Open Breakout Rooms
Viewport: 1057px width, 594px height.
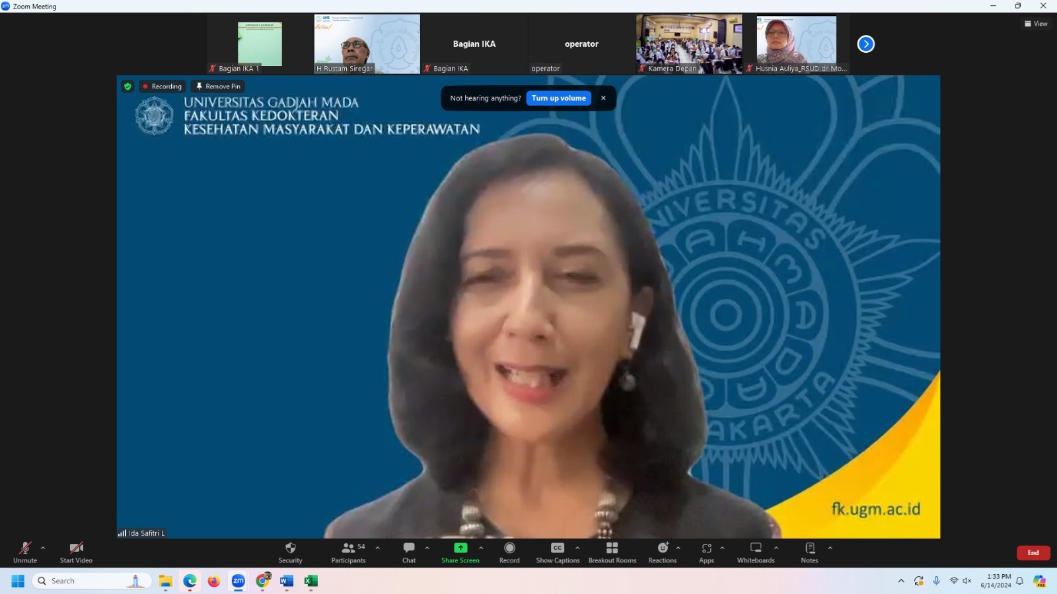pos(612,552)
